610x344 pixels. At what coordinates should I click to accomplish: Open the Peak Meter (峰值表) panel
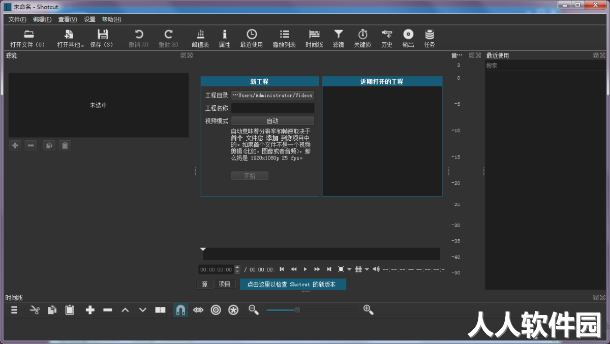200,38
